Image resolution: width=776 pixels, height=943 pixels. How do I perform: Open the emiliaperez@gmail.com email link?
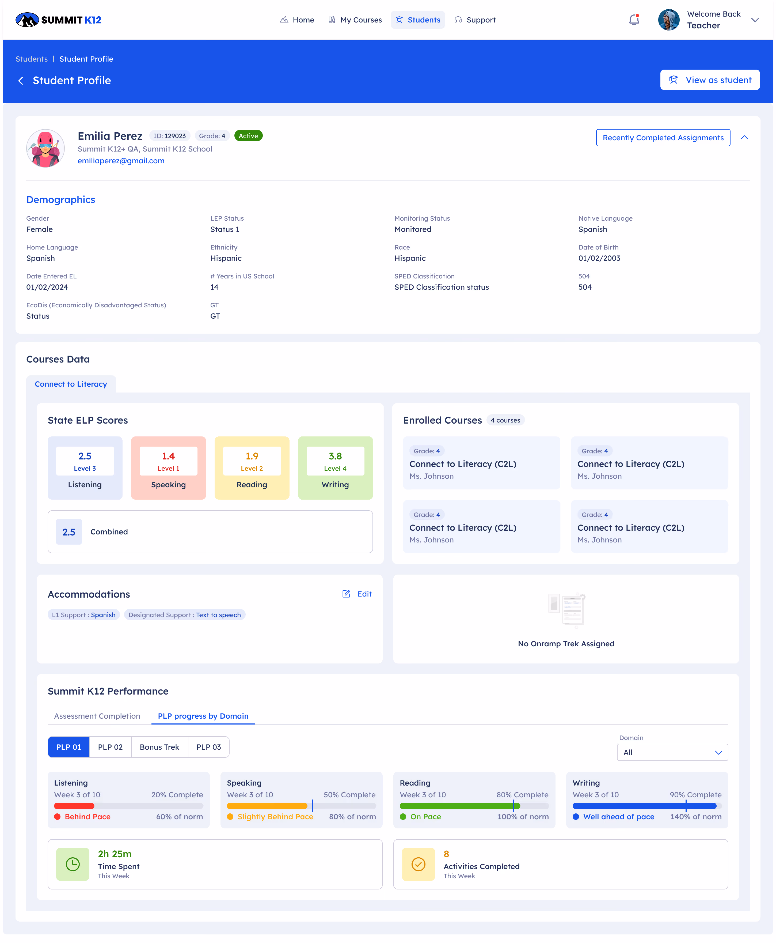pyautogui.click(x=121, y=161)
